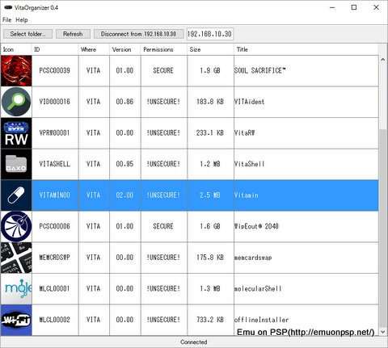Click the Refresh button
388x348 pixels.
click(x=73, y=34)
